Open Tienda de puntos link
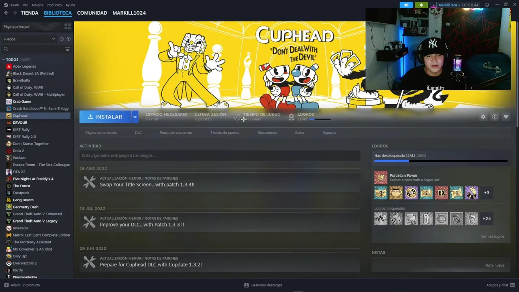Viewport: 519px width, 292px height. coord(225,133)
